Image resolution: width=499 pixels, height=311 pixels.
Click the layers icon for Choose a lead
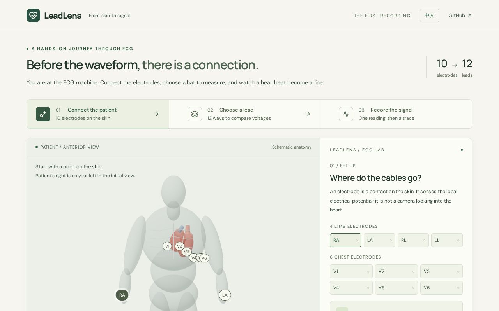(195, 114)
